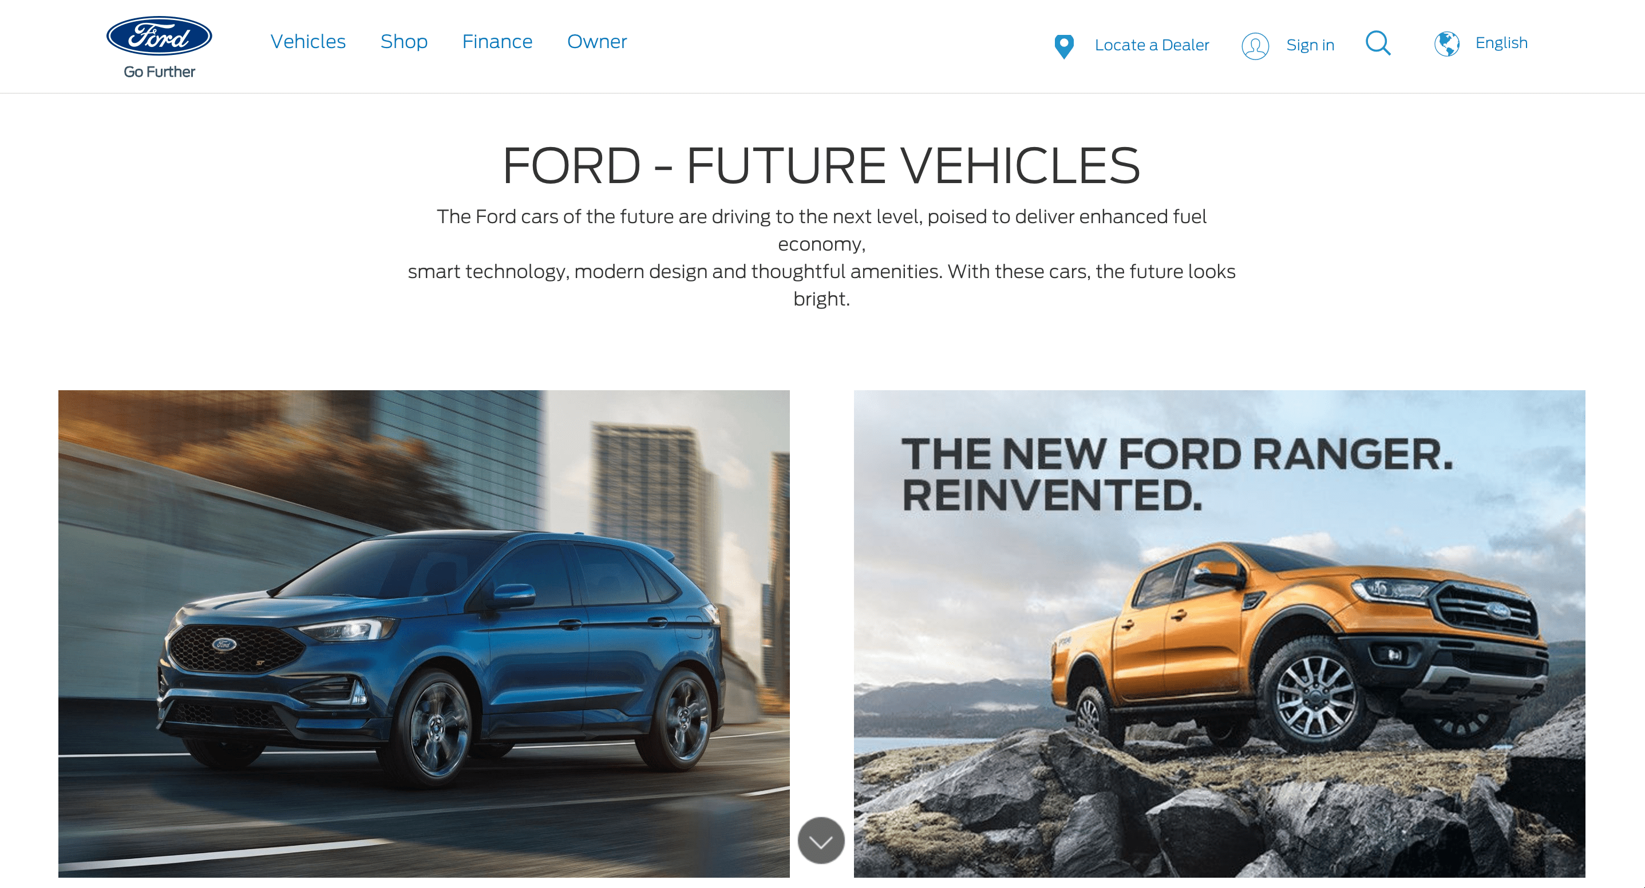
Task: Open the blue Ford Edge ST image
Action: point(424,633)
